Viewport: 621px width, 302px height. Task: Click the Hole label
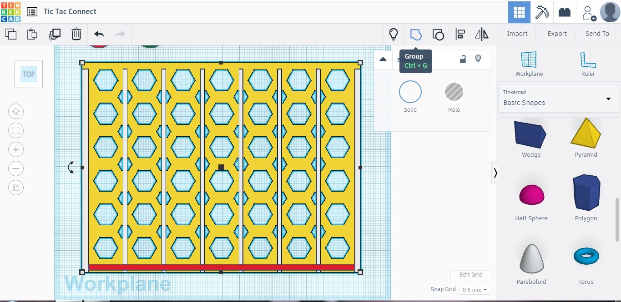coord(454,110)
